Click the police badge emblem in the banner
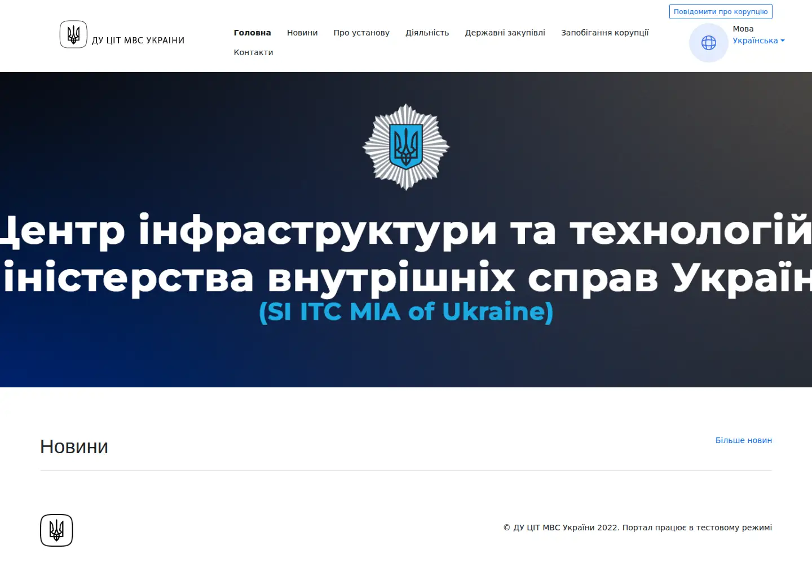This screenshot has width=812, height=563. point(406,147)
